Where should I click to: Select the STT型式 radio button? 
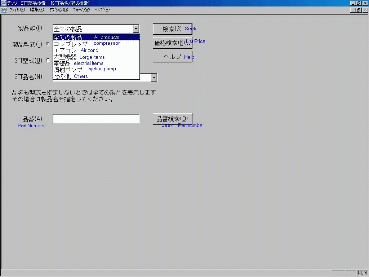(x=48, y=61)
